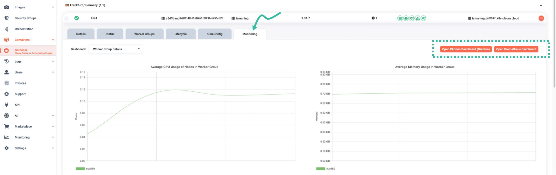556x175 pixels.
Task: Click the Support lifebuoy icon
Action: [6, 94]
